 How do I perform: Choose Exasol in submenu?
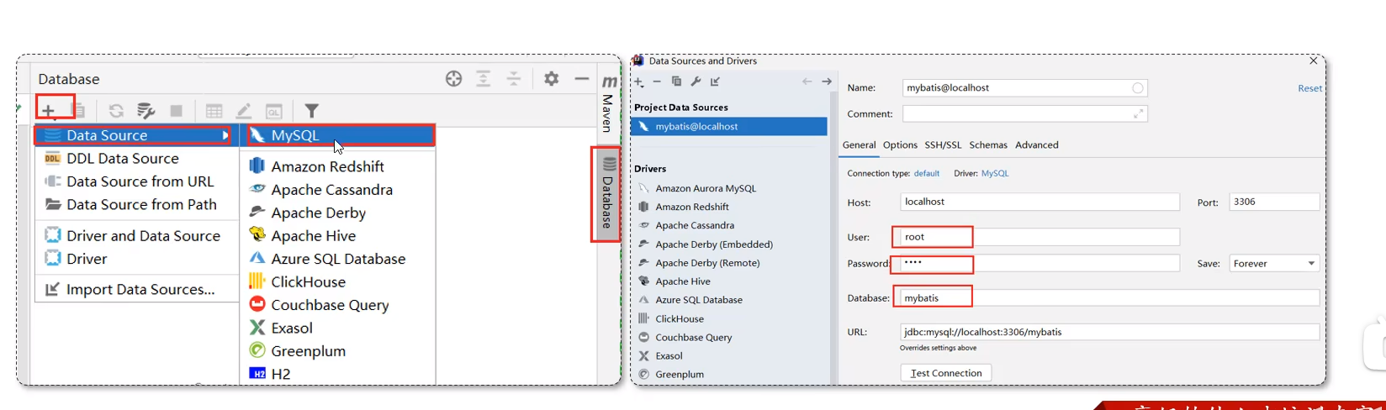pos(339,329)
